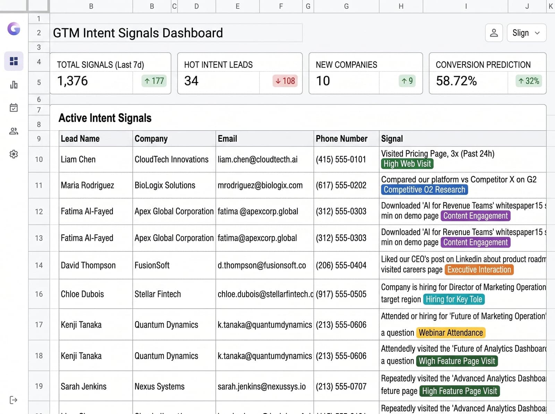The height and width of the screenshot is (414, 555).
Task: Select the FusionSoft company cell
Action: point(174,265)
